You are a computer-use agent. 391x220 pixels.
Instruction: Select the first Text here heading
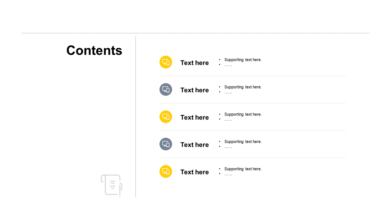pyautogui.click(x=195, y=63)
